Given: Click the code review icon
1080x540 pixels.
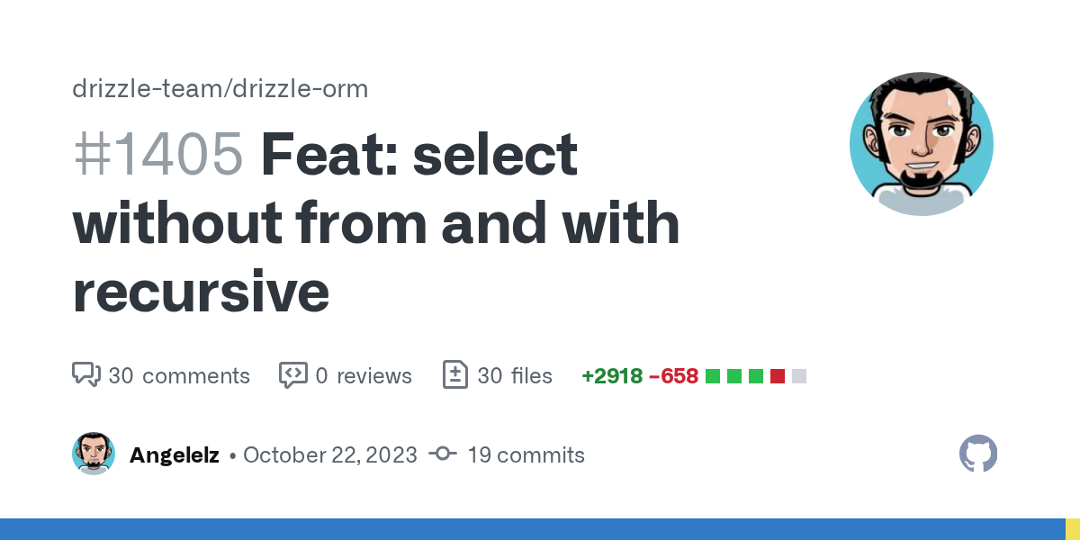Looking at the screenshot, I should click(x=293, y=374).
